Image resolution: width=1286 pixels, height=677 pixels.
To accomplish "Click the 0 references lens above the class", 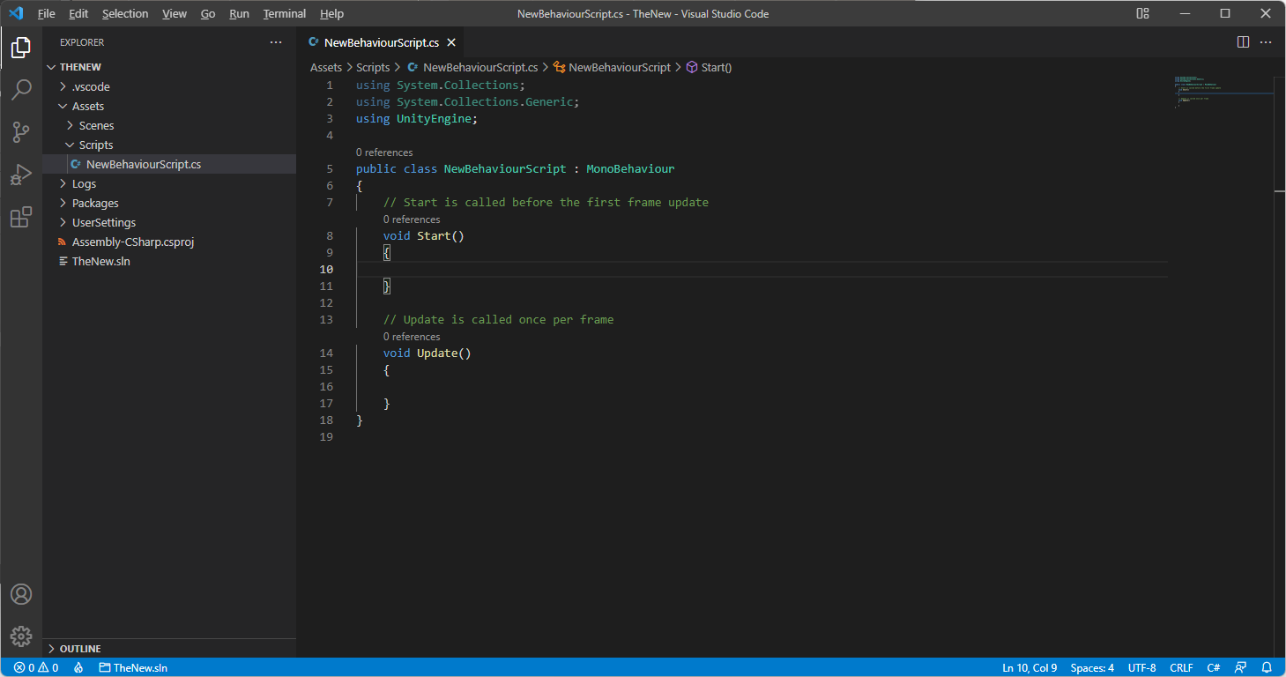I will (384, 153).
